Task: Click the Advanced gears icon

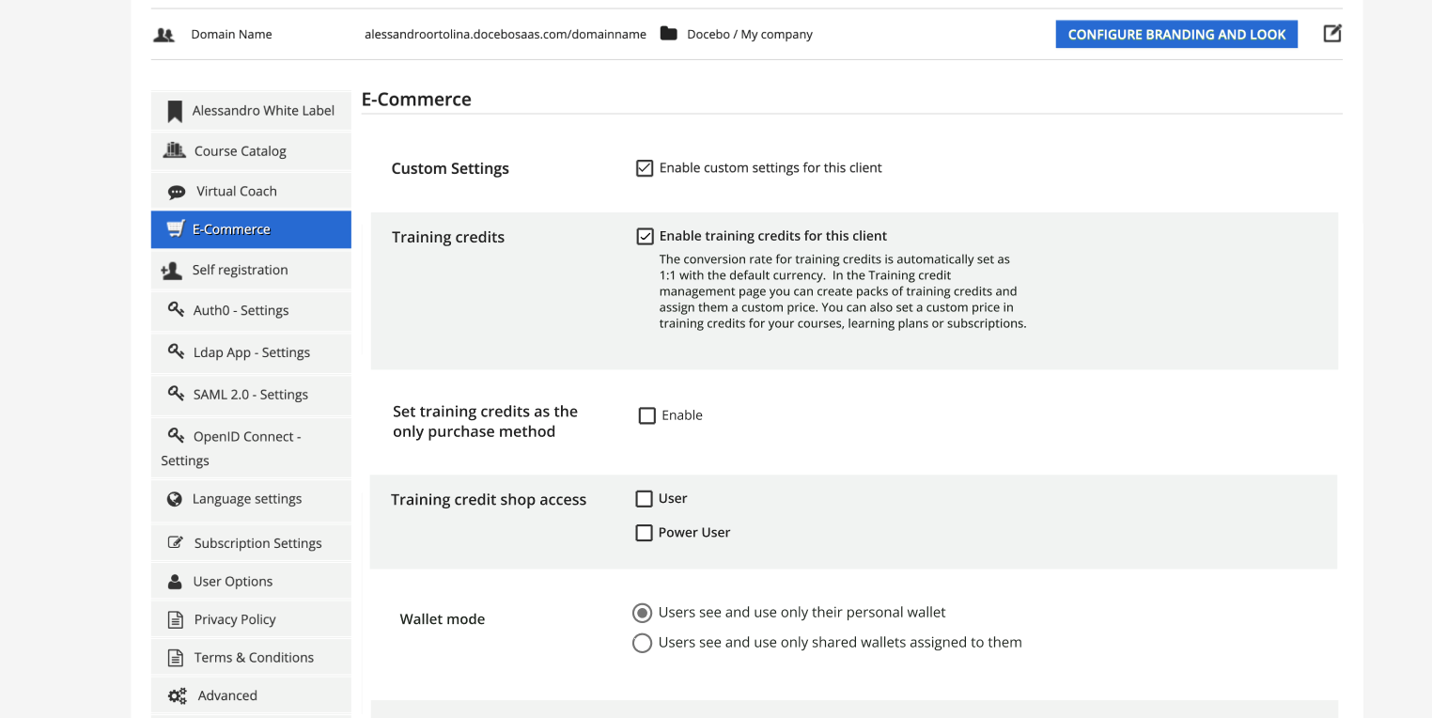Action: [177, 696]
